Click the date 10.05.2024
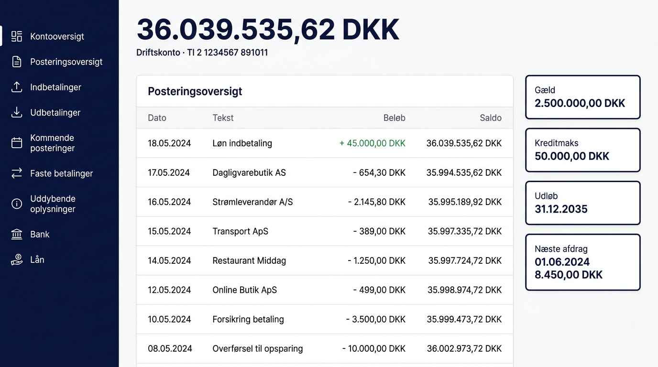 [169, 319]
